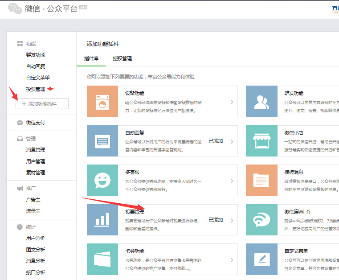Open 投票管理 in the left sidebar
This screenshot has height=280, width=339.
[x=35, y=89]
